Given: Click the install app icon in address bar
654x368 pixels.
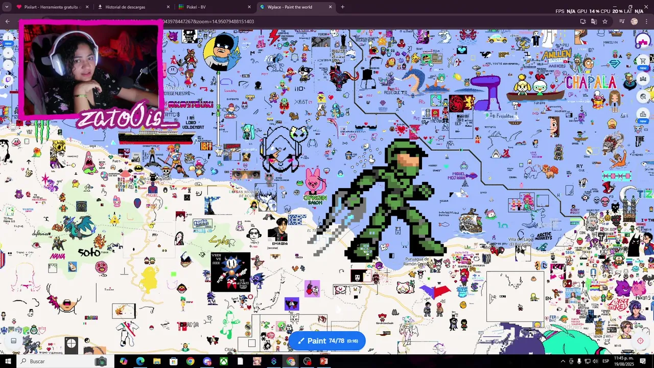Looking at the screenshot, I should [583, 21].
